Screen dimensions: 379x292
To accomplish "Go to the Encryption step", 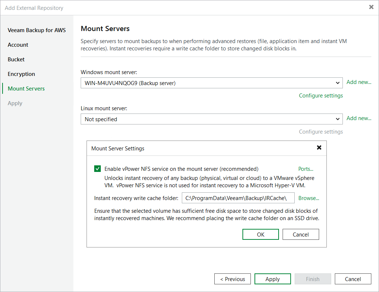I will point(21,74).
